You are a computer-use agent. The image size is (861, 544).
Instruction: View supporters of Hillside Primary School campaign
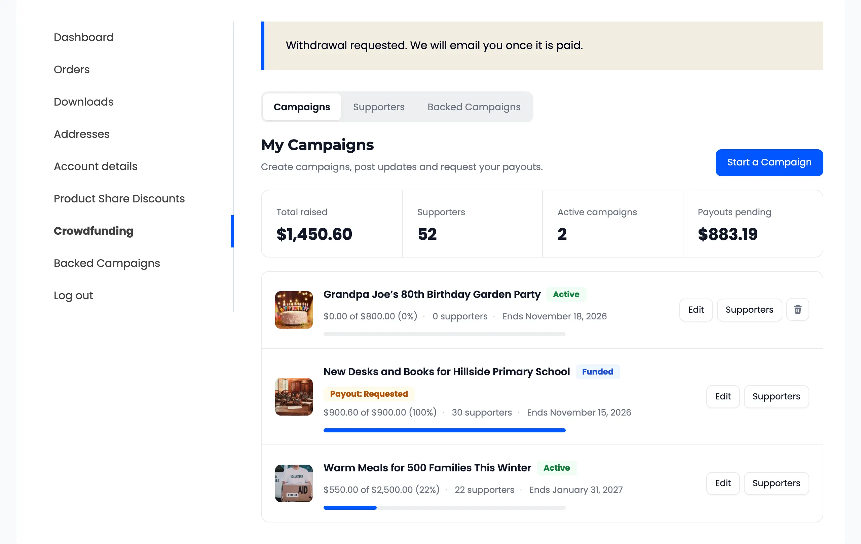pyautogui.click(x=776, y=396)
